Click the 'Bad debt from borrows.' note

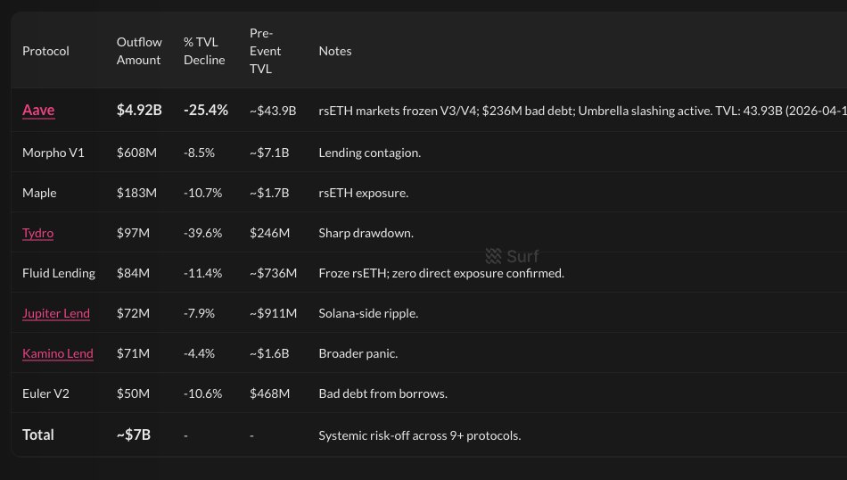(382, 393)
